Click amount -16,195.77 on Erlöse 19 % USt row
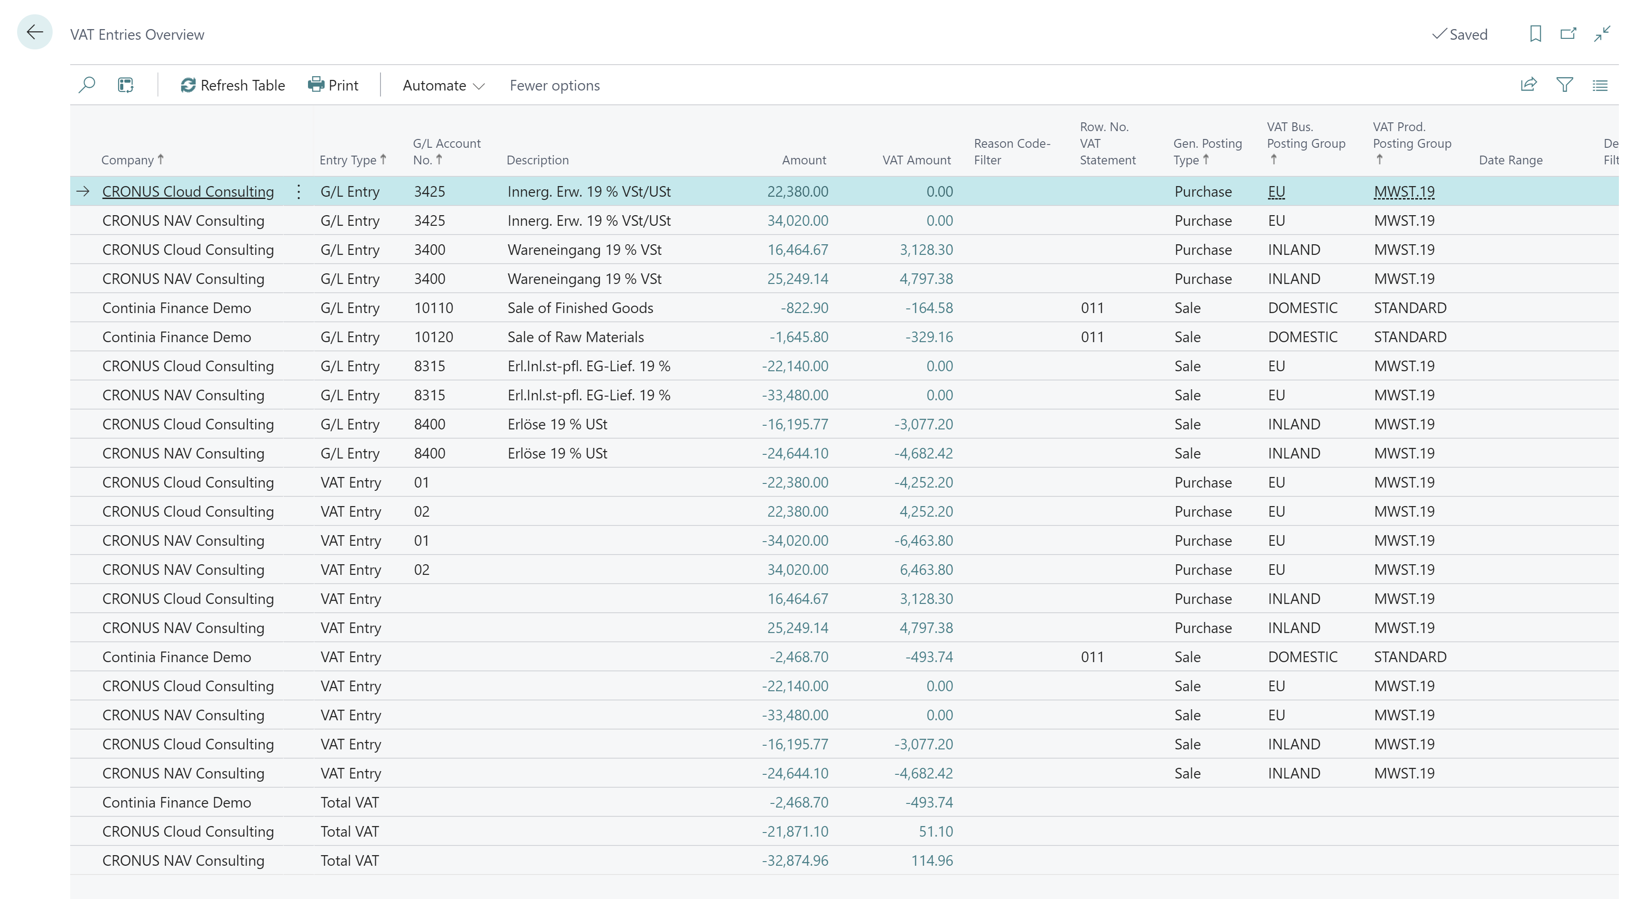 tap(795, 424)
